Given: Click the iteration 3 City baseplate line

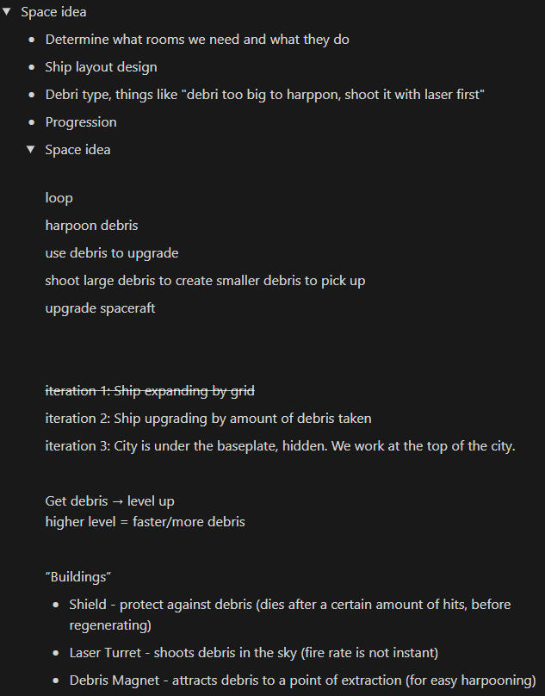Looking at the screenshot, I should pos(280,445).
